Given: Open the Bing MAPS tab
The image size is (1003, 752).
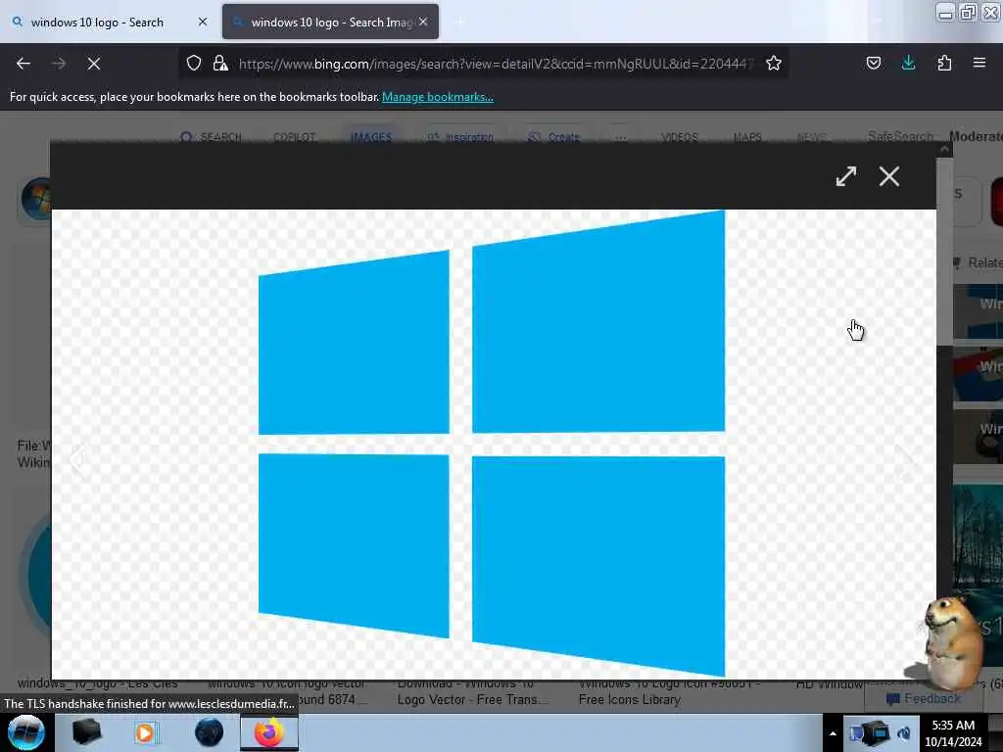Looking at the screenshot, I should [747, 137].
